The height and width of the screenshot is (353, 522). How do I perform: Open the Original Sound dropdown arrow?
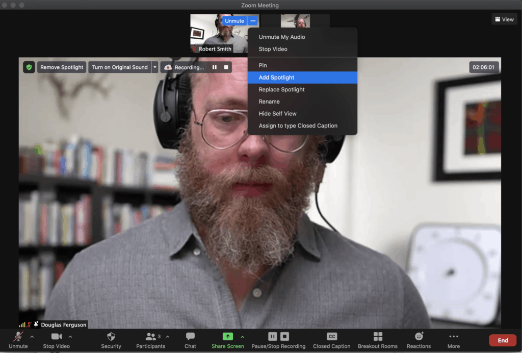(155, 67)
